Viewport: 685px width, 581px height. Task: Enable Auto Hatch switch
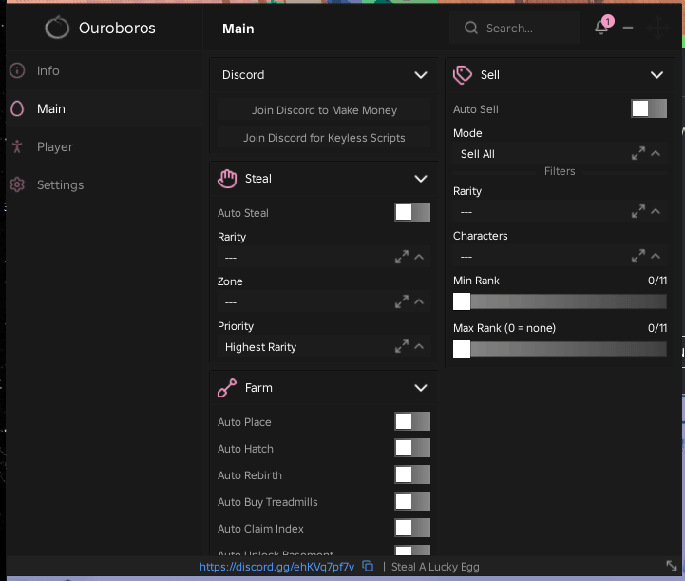[412, 448]
